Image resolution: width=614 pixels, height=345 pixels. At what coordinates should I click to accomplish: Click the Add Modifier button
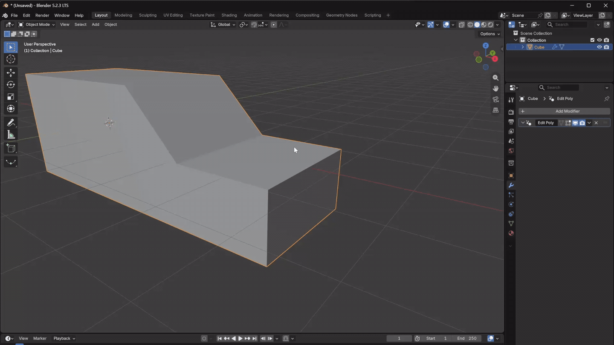pos(564,111)
